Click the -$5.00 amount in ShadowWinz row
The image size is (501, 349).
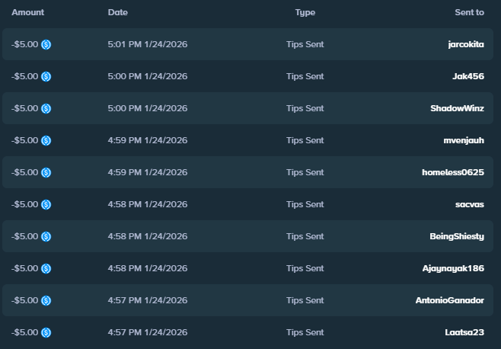[24, 108]
